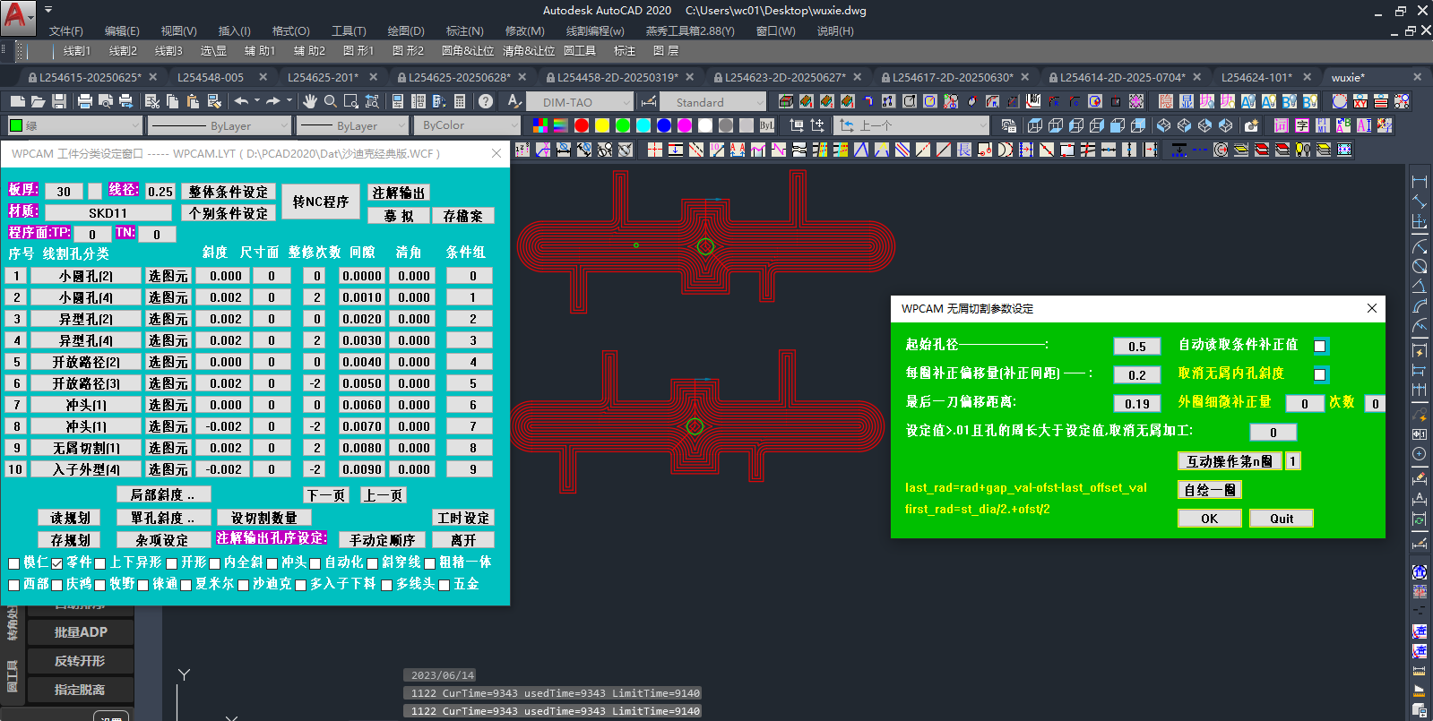Pick the yellow color swatch

click(x=601, y=125)
